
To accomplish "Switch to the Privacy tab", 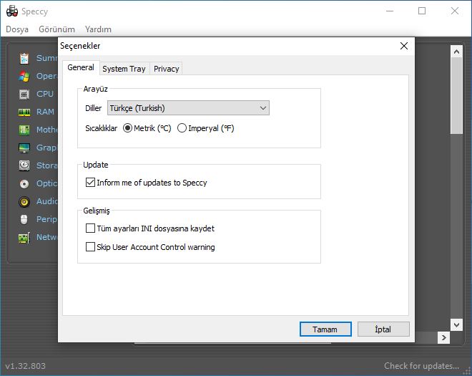I will (166, 69).
